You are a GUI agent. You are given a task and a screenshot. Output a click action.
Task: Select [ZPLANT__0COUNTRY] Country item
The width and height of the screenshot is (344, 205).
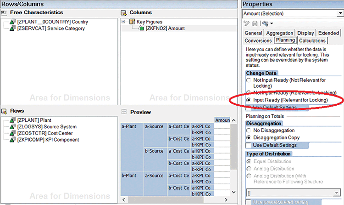click(53, 22)
